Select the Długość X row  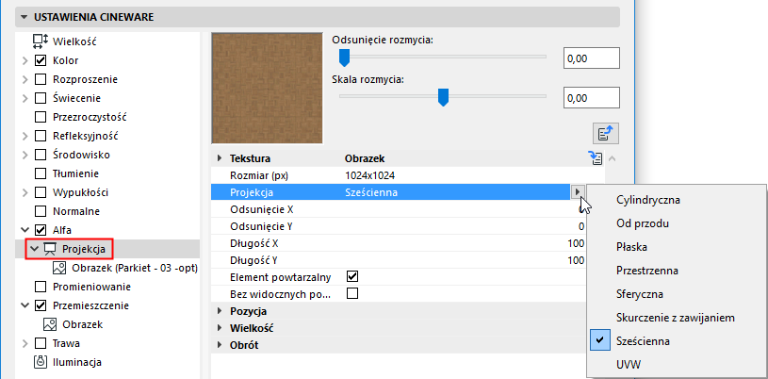400,243
